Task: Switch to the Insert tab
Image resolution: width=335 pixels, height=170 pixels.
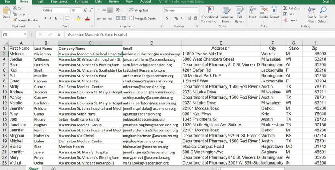Action: 39,2
